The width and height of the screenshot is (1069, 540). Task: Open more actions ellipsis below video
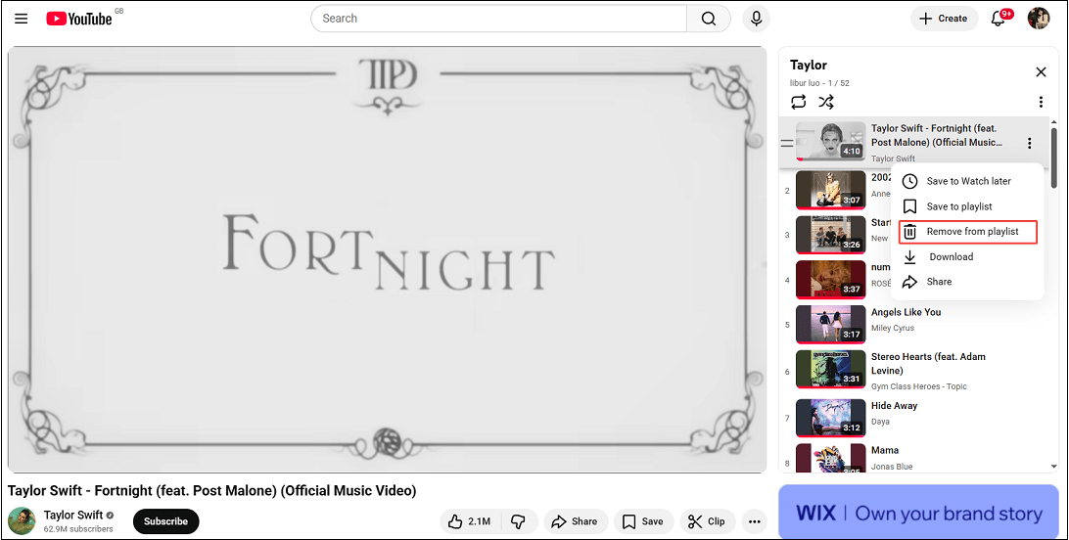pos(754,521)
